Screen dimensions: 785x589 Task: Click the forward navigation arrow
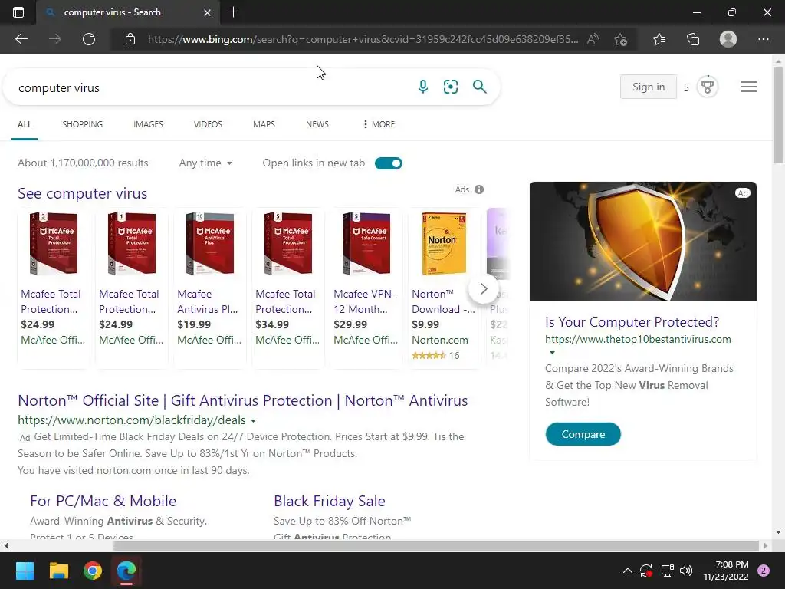[x=55, y=39]
